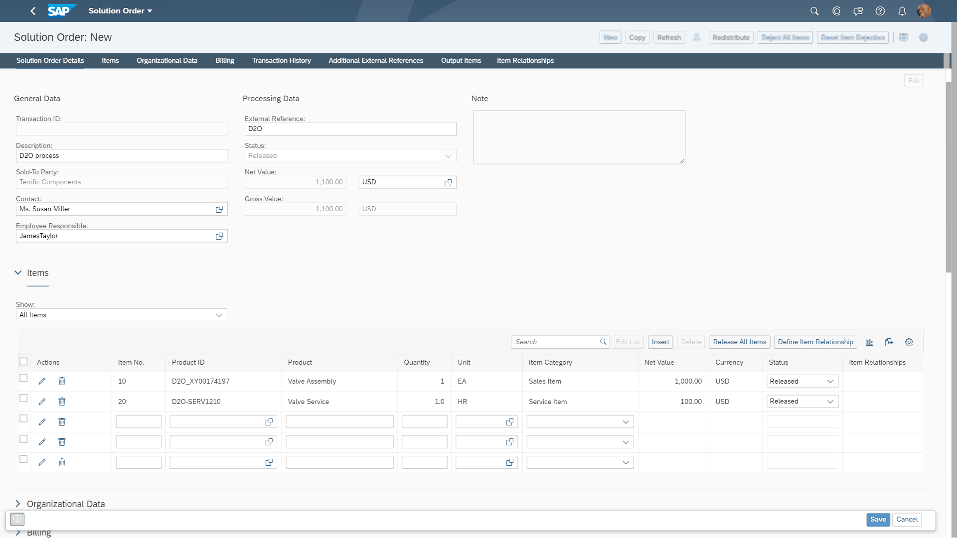This screenshot has width=957, height=538.
Task: Click the export table icon in items toolbar
Action: pyautogui.click(x=889, y=342)
